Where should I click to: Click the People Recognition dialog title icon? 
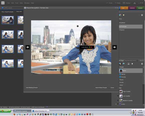[25, 8]
